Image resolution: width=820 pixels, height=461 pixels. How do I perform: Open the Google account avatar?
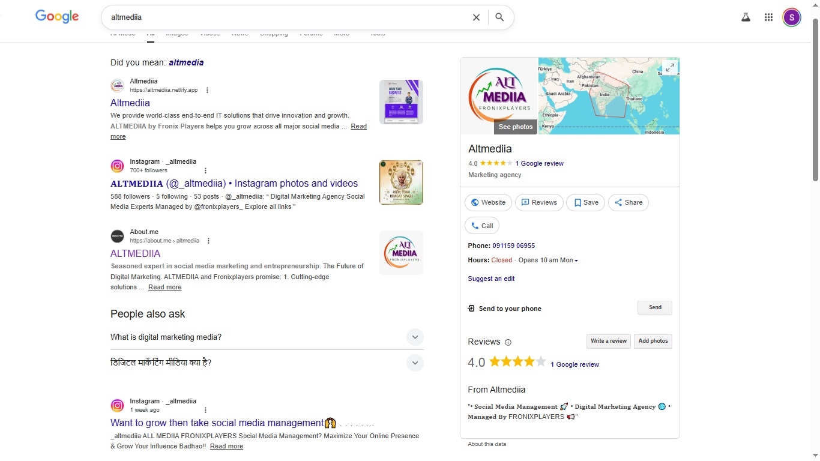click(x=792, y=17)
